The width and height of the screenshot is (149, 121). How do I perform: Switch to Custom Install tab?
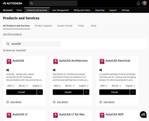pos(65,26)
